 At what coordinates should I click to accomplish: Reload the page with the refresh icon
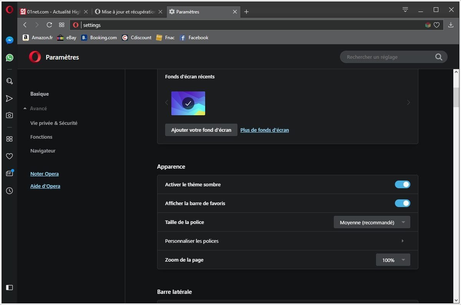49,25
